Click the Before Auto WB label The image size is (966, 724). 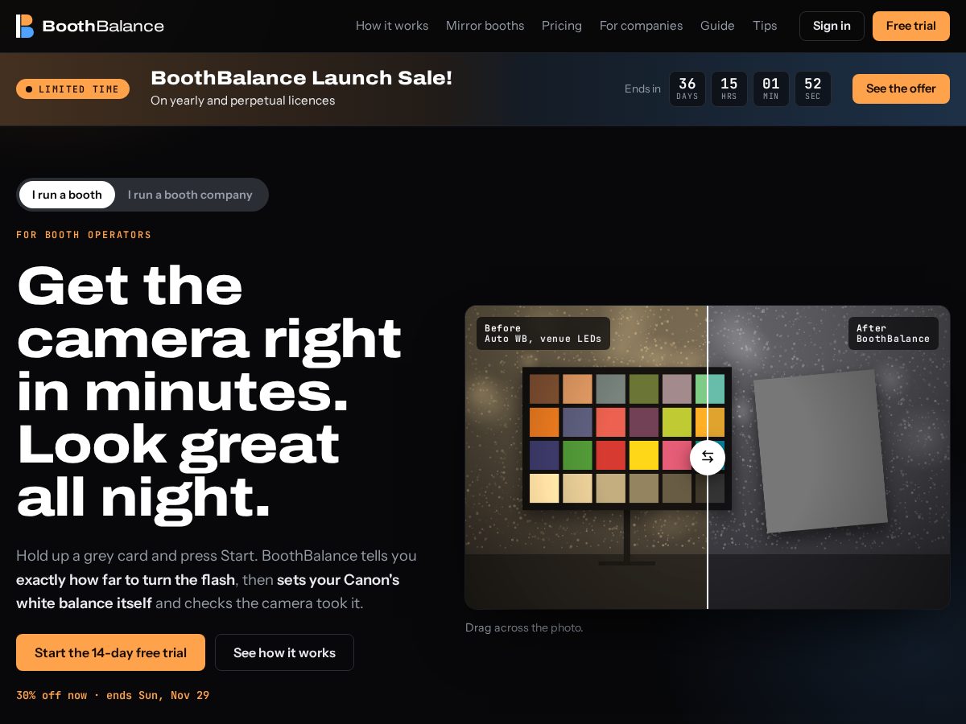tap(543, 333)
